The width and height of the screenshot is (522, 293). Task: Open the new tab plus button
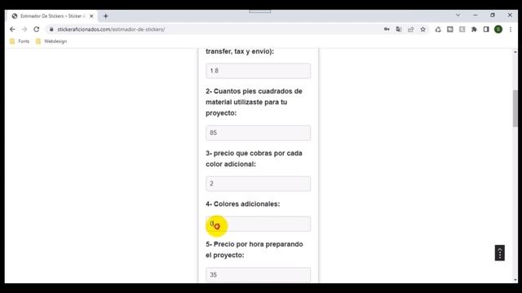[x=105, y=16]
